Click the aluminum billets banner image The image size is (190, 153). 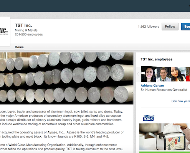point(66,78)
